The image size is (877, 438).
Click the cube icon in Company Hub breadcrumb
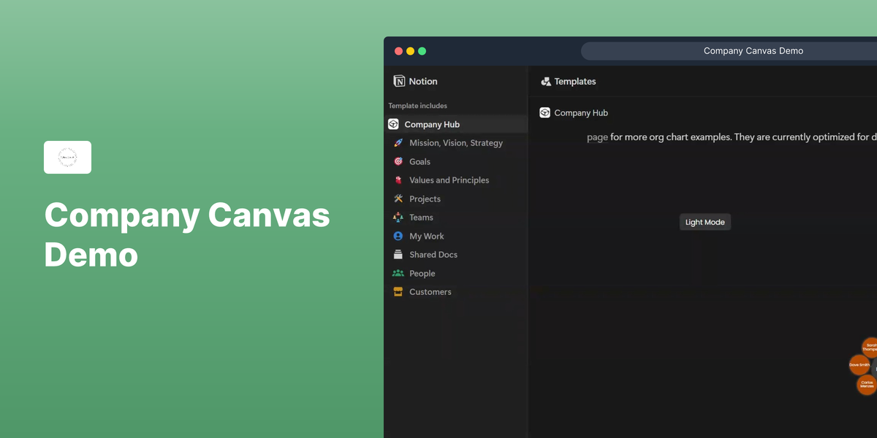tap(544, 112)
